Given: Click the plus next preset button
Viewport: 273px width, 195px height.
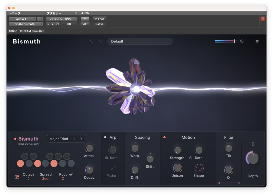Looking at the screenshot, I should (x=53, y=24).
